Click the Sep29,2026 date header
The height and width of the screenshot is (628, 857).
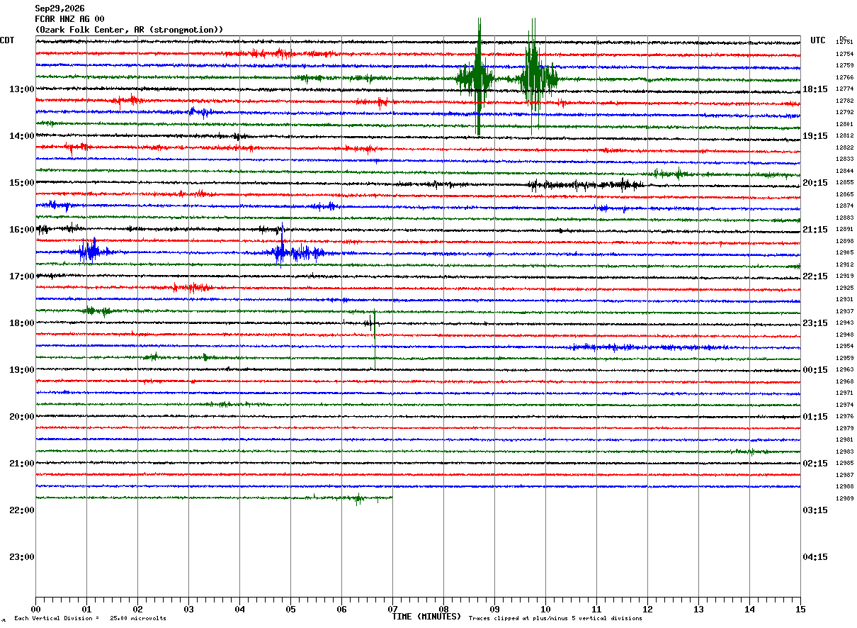(x=59, y=9)
